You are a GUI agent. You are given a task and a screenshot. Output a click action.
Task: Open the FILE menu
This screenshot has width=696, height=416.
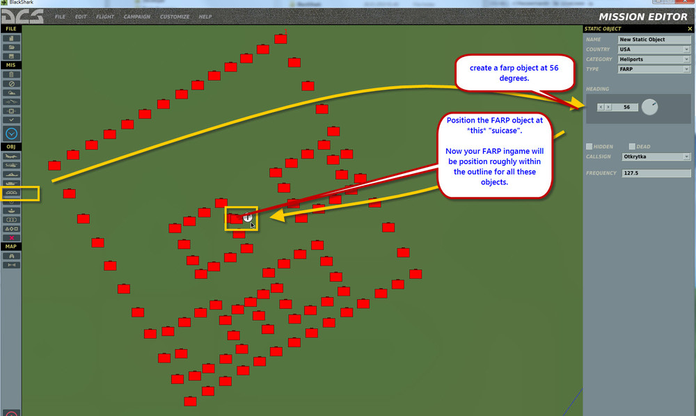coord(60,17)
